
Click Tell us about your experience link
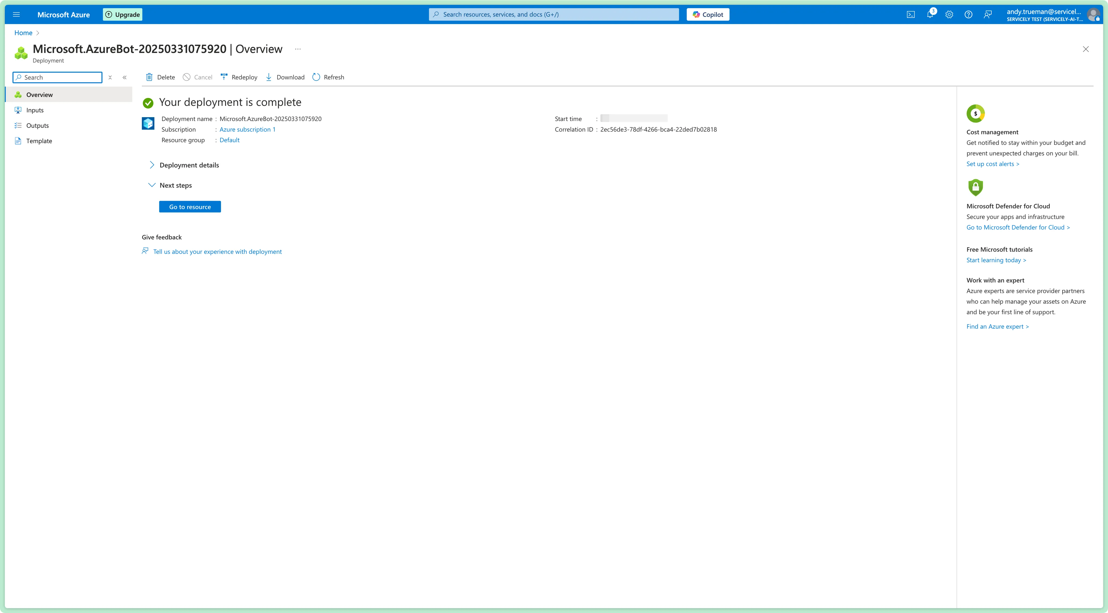(218, 252)
